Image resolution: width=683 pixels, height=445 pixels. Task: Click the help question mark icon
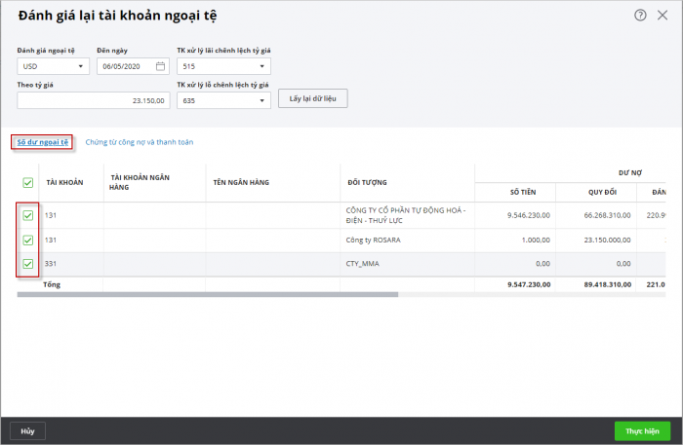coord(640,16)
